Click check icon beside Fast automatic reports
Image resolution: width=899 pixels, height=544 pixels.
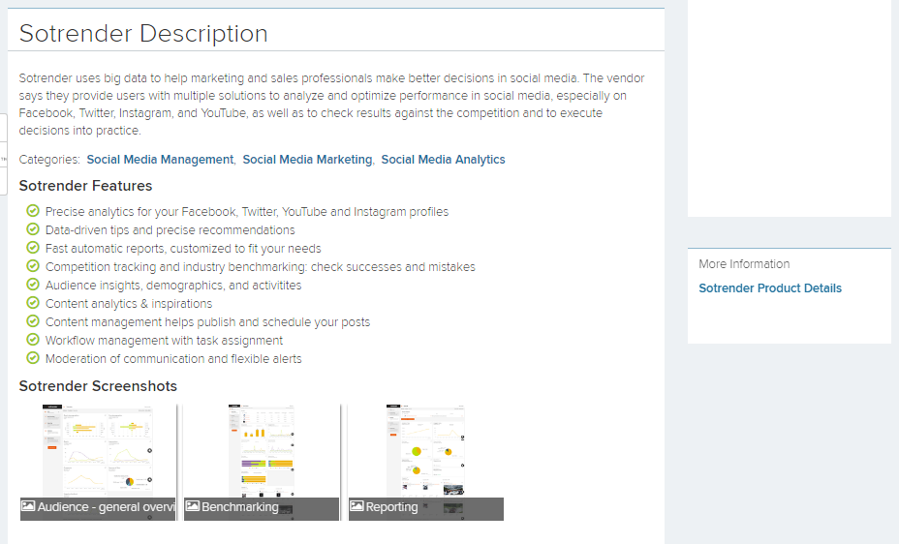(33, 248)
